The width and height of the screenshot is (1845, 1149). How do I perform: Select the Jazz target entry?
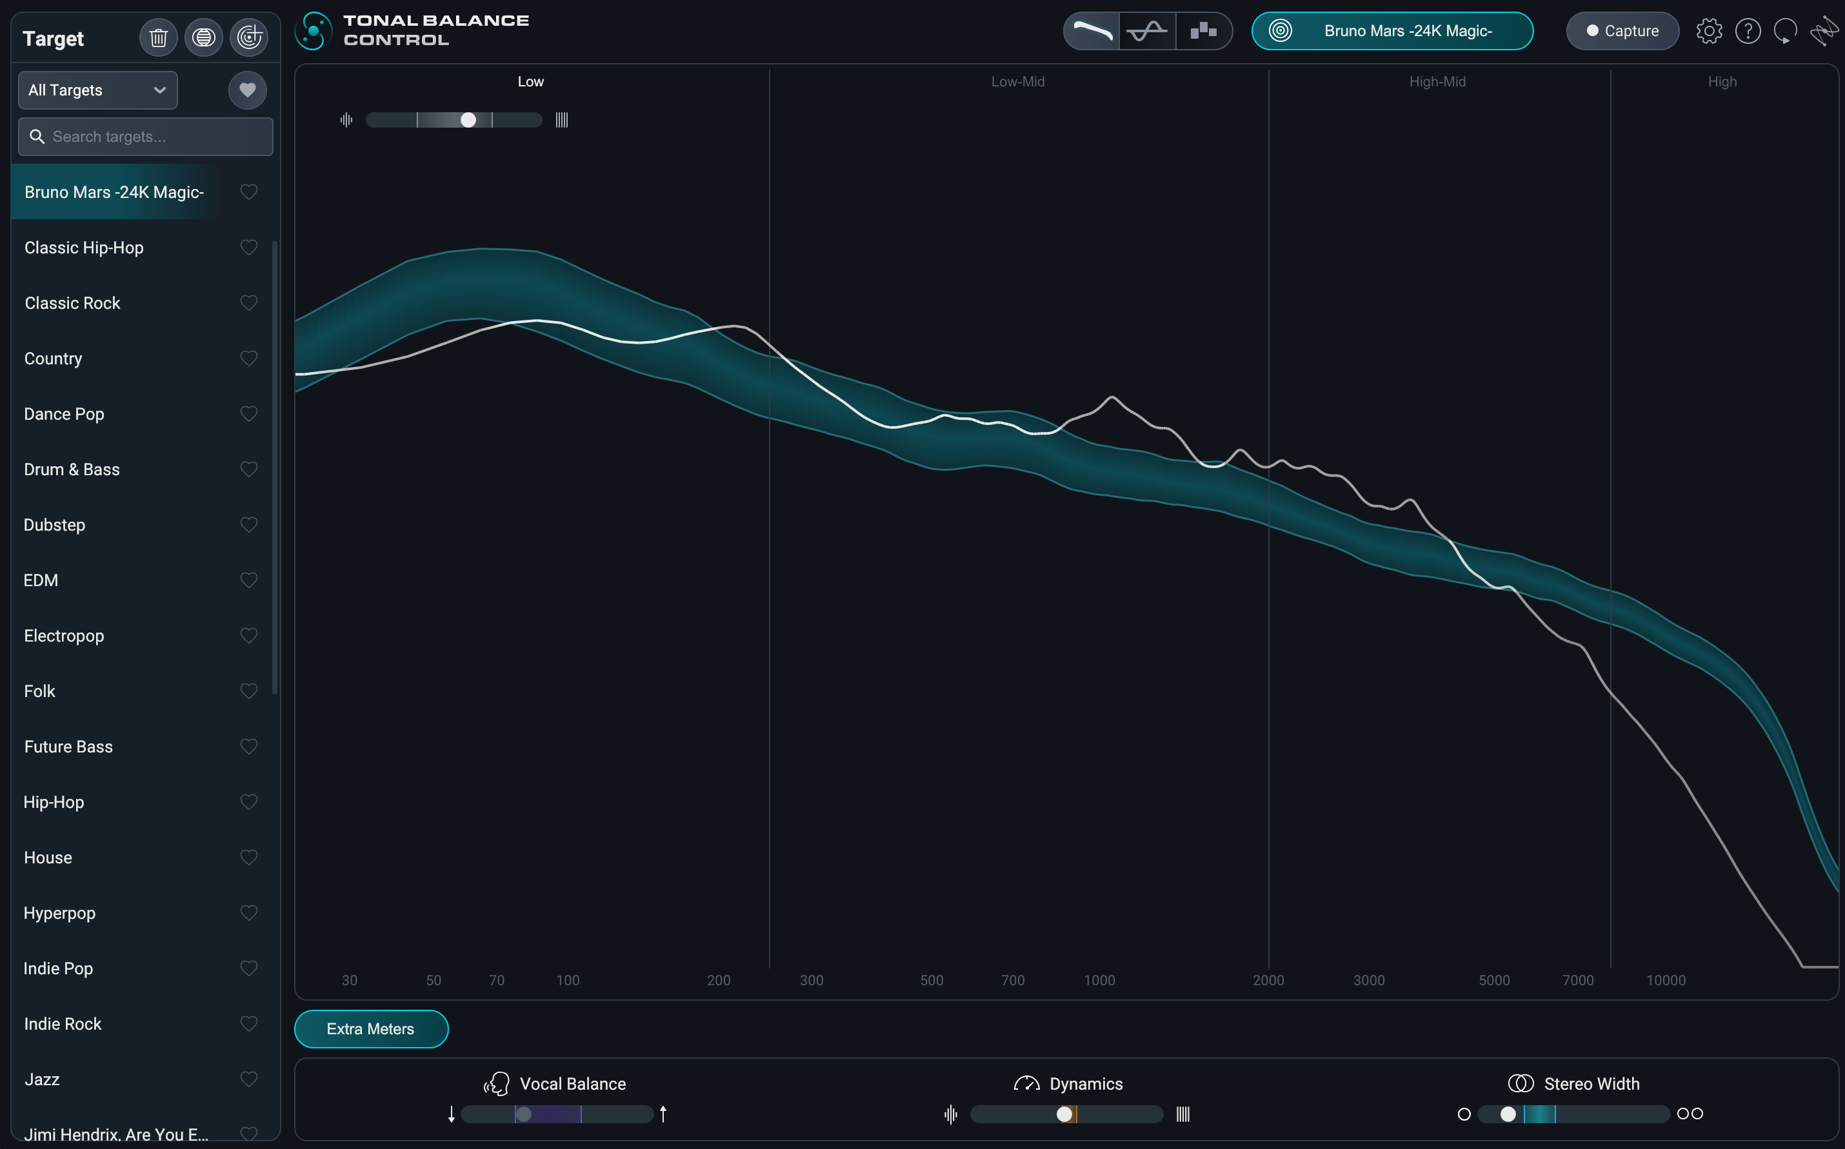[x=42, y=1079]
